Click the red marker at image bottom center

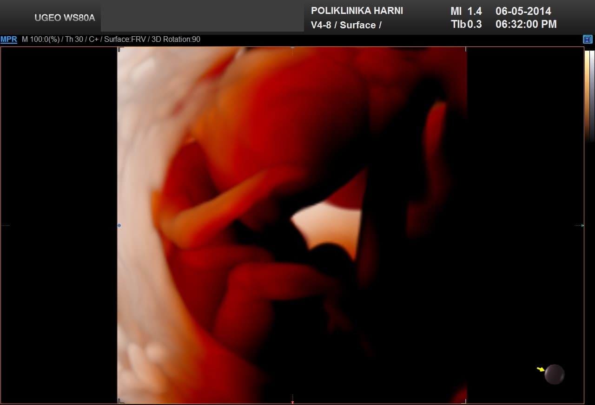292,402
